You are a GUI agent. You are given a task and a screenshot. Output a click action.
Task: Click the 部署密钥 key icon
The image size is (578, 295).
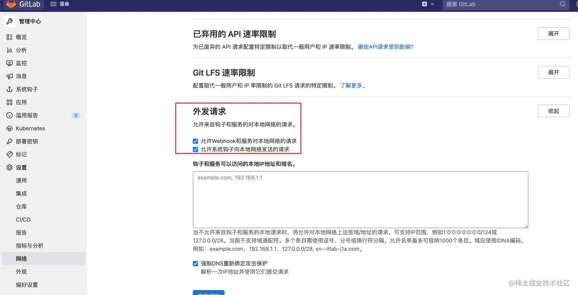pyautogui.click(x=10, y=141)
